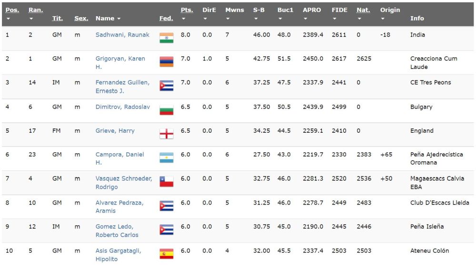476x265 pixels.
Task: Open Dimitrov, Radoslav player page
Action: 122,107
